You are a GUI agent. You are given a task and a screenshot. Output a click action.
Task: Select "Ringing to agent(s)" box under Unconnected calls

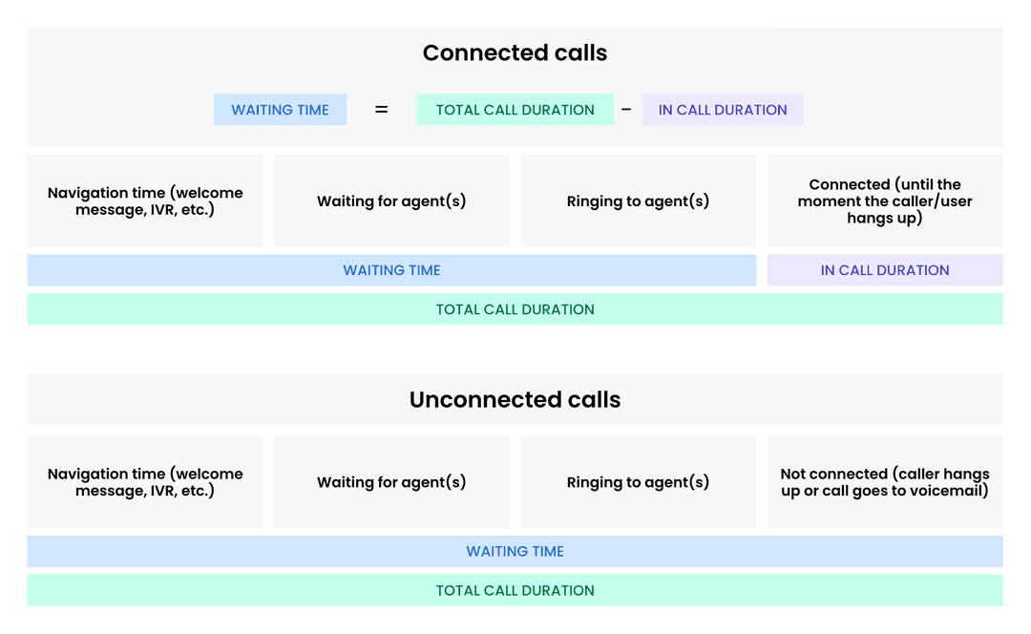[638, 482]
